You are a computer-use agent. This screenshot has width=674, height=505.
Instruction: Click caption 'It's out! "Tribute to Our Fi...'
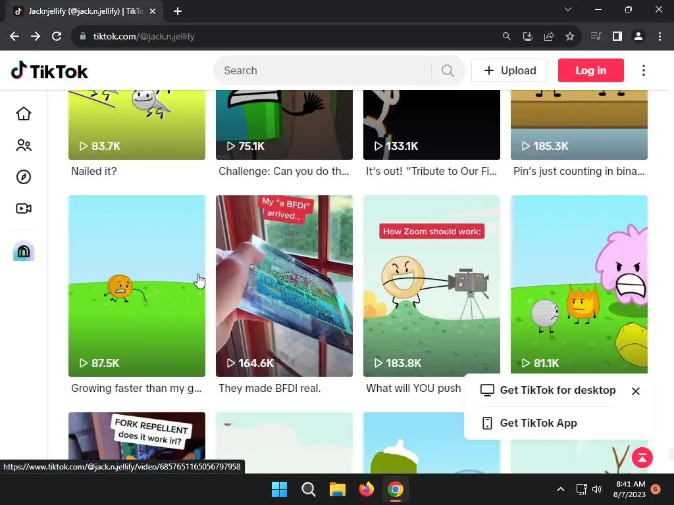[x=431, y=172]
